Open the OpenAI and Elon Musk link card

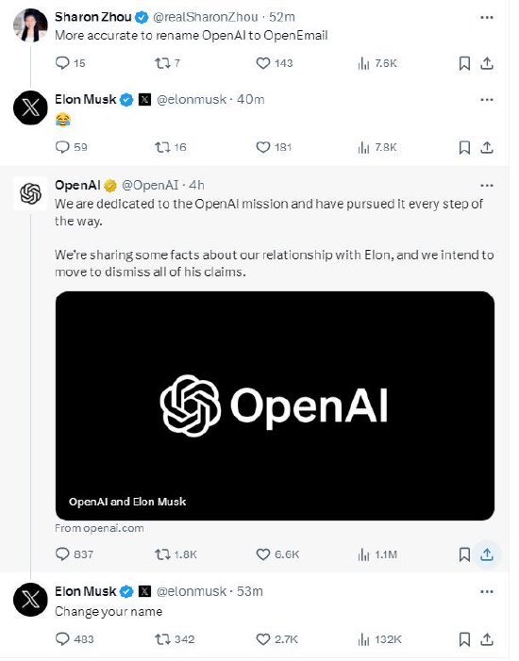coord(275,405)
